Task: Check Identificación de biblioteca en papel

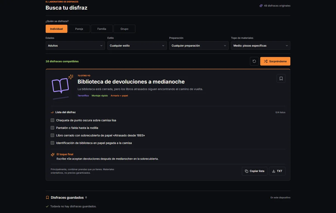Action: coord(52,143)
